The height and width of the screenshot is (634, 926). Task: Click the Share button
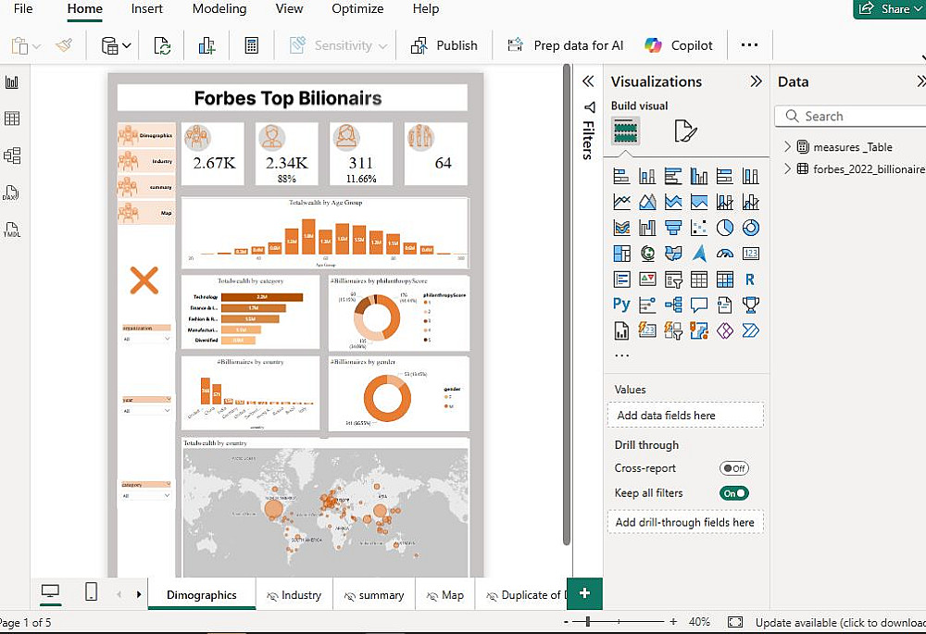coord(891,9)
